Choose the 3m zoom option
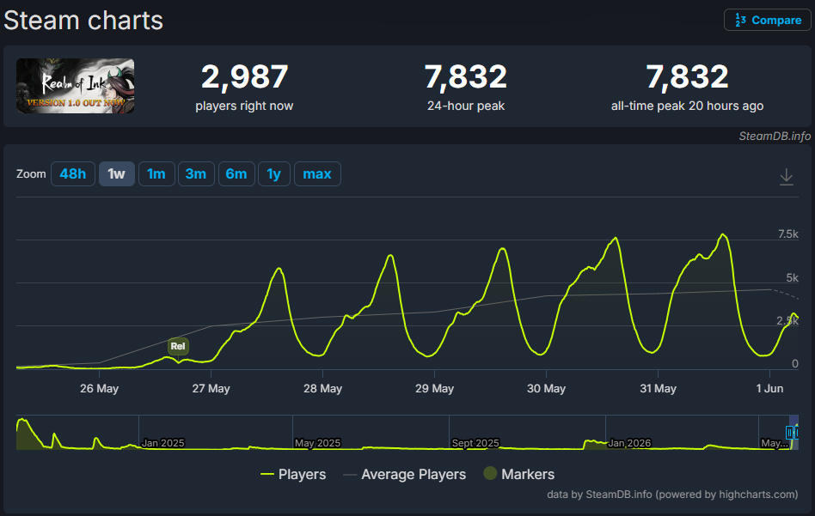The image size is (815, 516). pyautogui.click(x=196, y=174)
